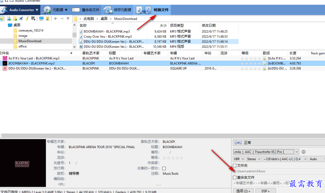Click the music folder icon in toolbar
This screenshot has height=193, width=325.
[48, 19]
